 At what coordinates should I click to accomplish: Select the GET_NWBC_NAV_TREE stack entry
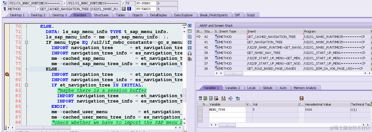pyautogui.click(x=275, y=53)
